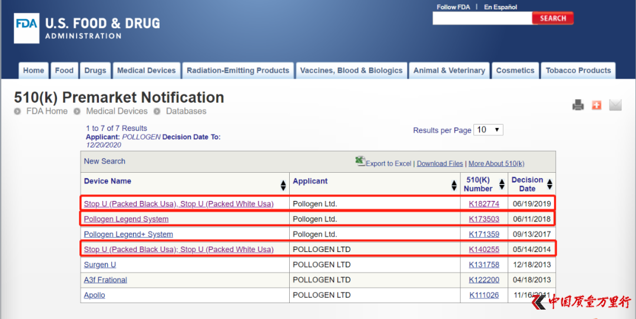This screenshot has width=636, height=319.
Task: Open the Food tab
Action: tap(64, 70)
